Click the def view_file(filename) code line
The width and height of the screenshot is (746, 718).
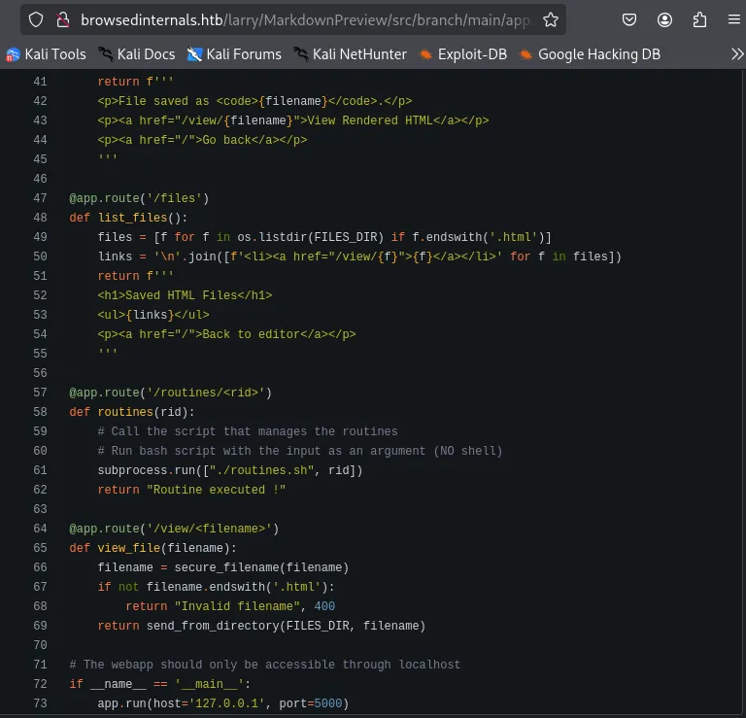click(153, 548)
